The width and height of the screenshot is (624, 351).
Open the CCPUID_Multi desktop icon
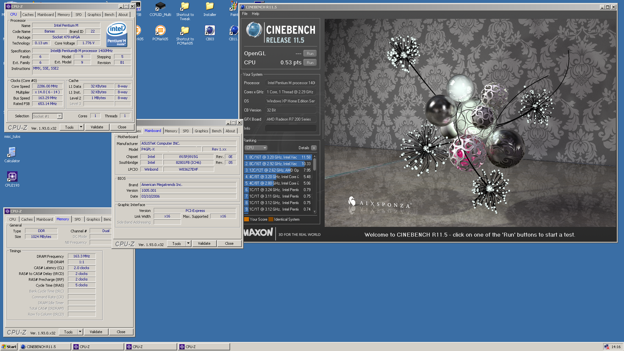(160, 9)
